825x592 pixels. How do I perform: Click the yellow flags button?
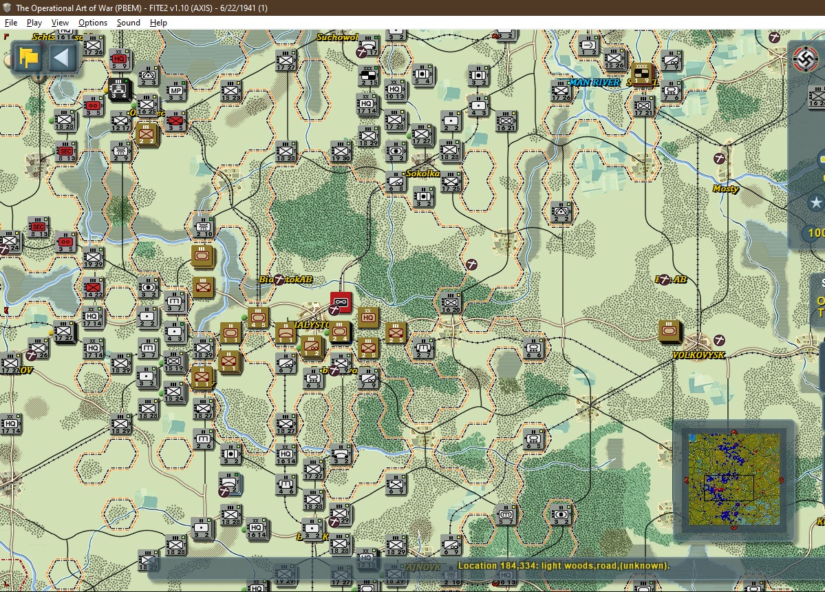pyautogui.click(x=28, y=57)
